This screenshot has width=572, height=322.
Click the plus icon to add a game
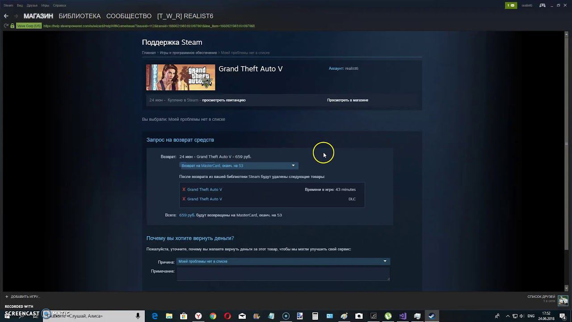[x=7, y=297]
